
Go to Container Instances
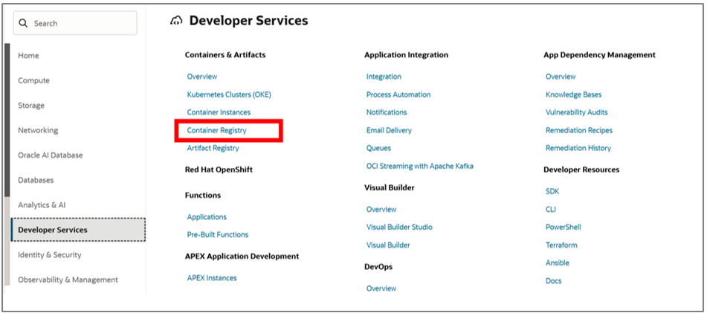click(x=219, y=112)
